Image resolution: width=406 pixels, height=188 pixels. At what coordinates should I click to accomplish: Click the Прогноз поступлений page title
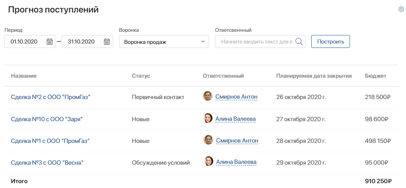tap(53, 10)
